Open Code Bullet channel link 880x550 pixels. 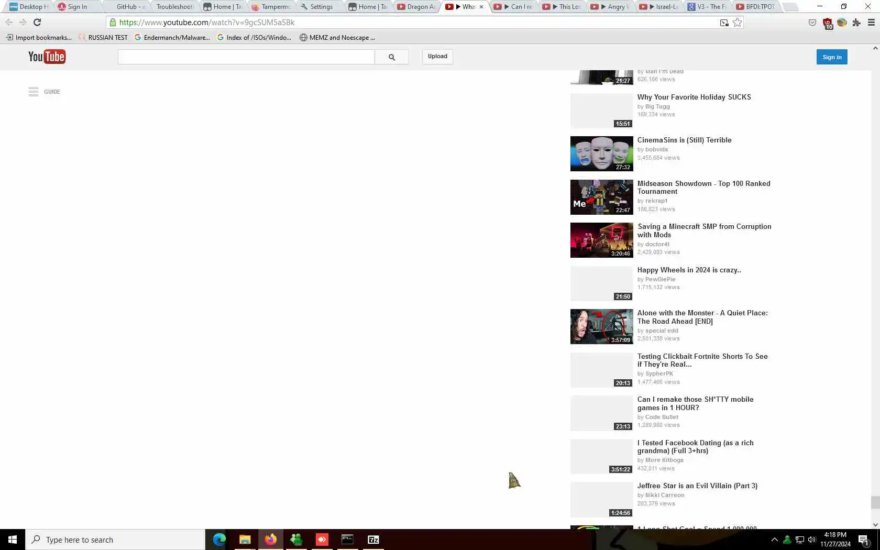pos(662,417)
